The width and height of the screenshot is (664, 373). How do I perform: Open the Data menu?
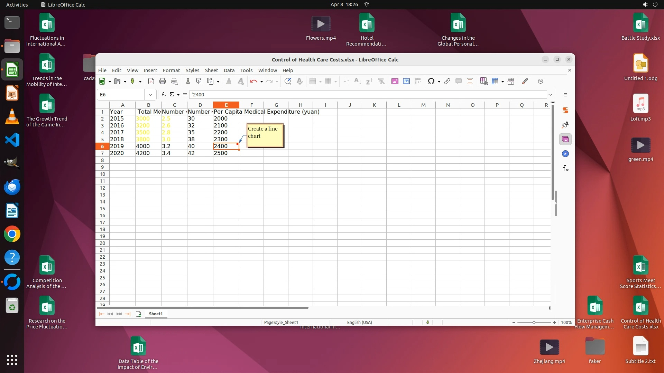tap(229, 70)
